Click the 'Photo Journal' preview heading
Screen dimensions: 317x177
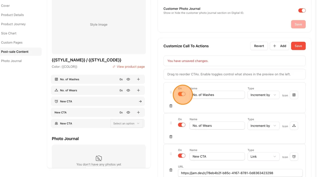tap(65, 139)
